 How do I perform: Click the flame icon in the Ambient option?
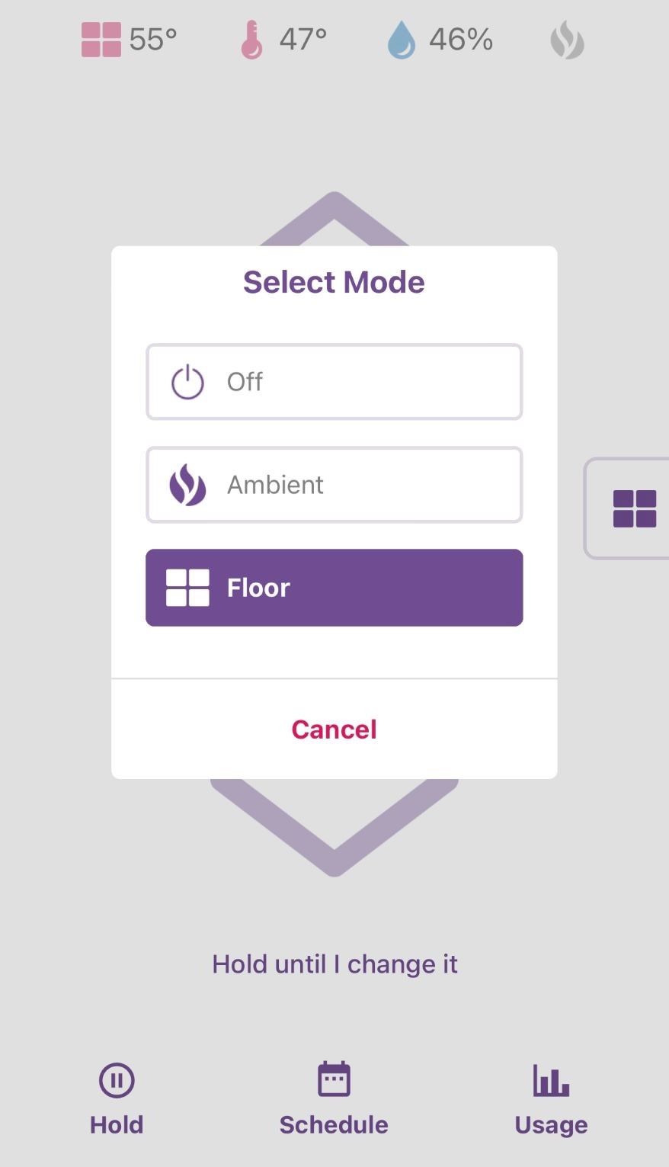tap(187, 486)
